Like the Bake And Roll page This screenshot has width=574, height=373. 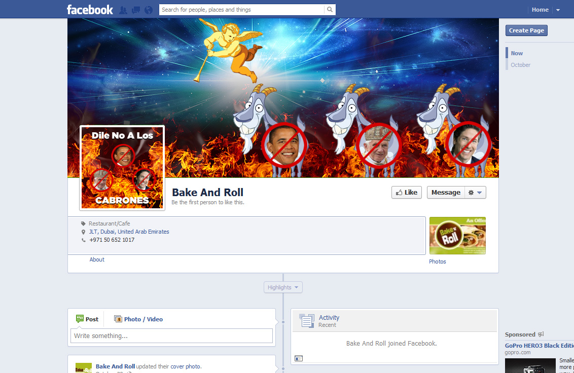point(406,192)
